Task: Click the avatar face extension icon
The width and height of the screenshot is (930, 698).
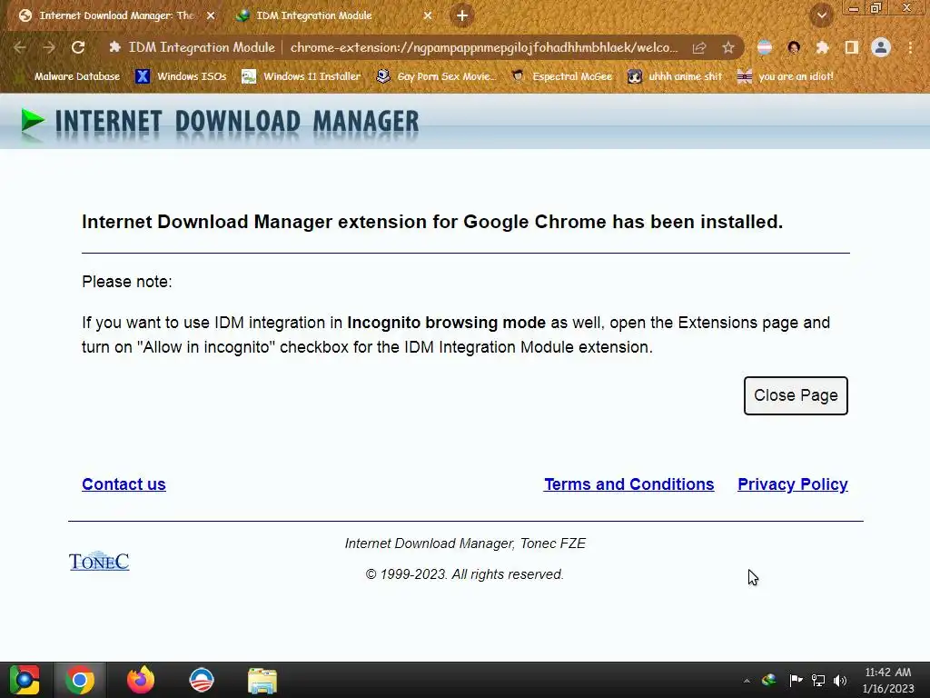Action: click(794, 47)
